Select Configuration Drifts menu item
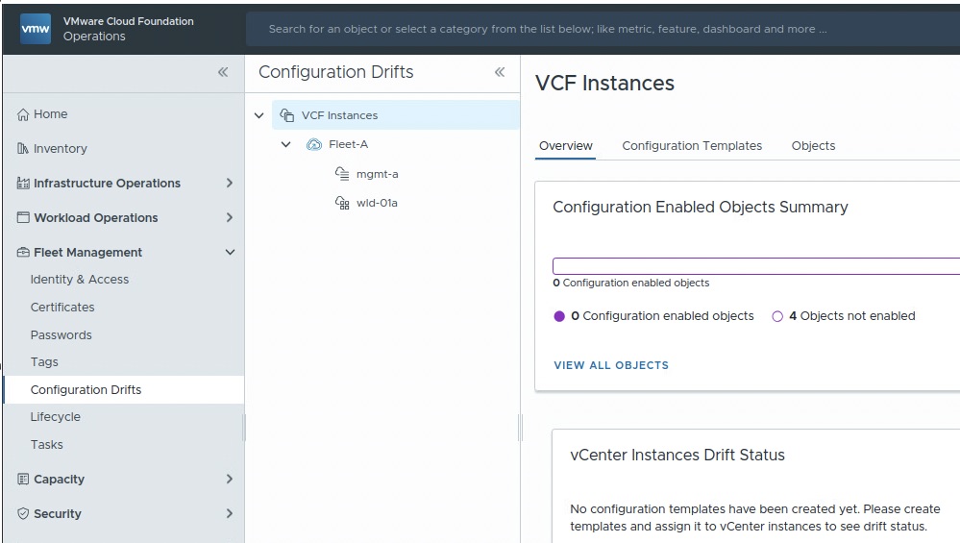Screen dimensions: 960x543 (124, 389)
